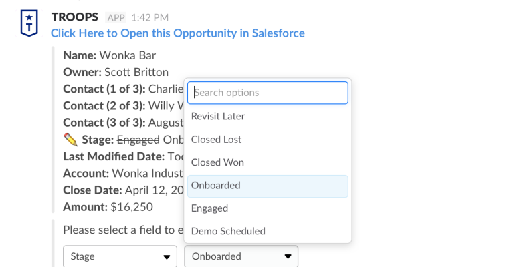Click the TROOPS shield avatar icon
The width and height of the screenshot is (511, 267).
point(27,24)
